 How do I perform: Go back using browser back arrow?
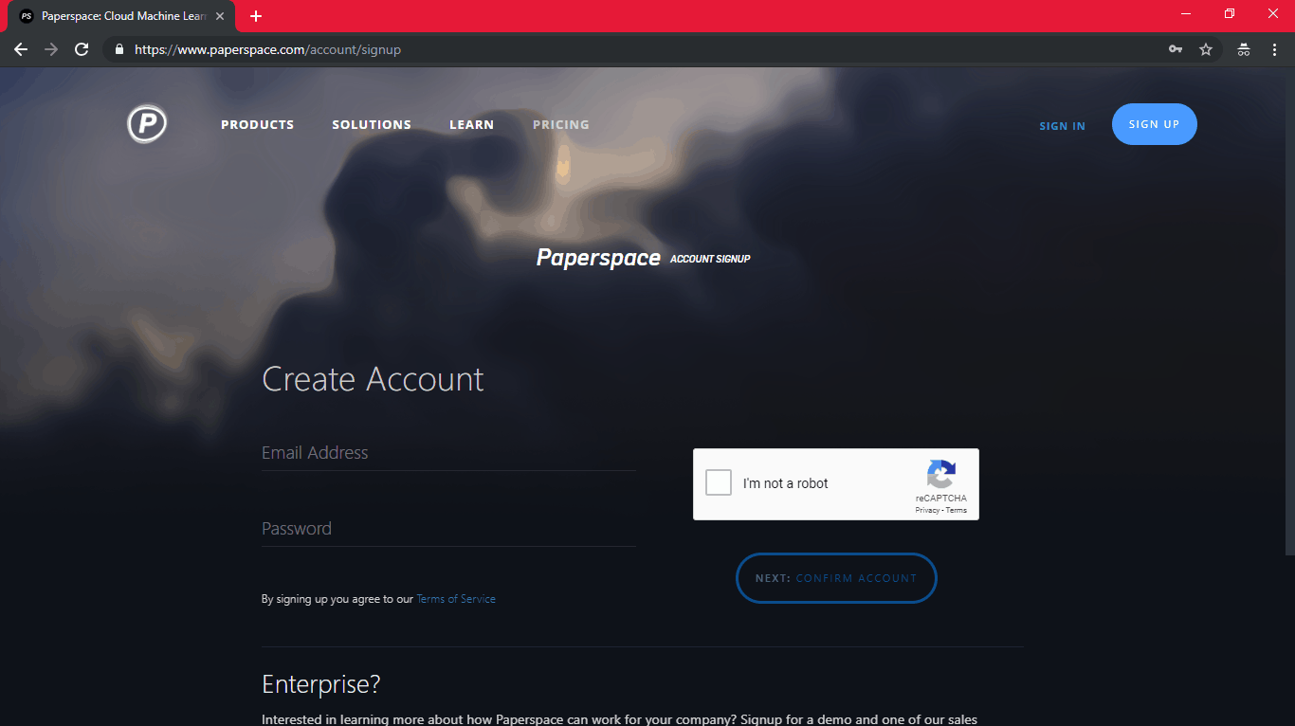pyautogui.click(x=21, y=49)
